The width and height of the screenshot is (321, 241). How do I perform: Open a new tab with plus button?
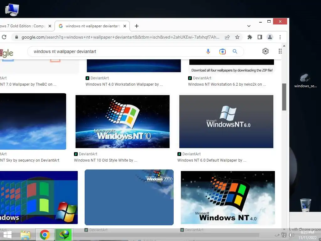coord(137,26)
